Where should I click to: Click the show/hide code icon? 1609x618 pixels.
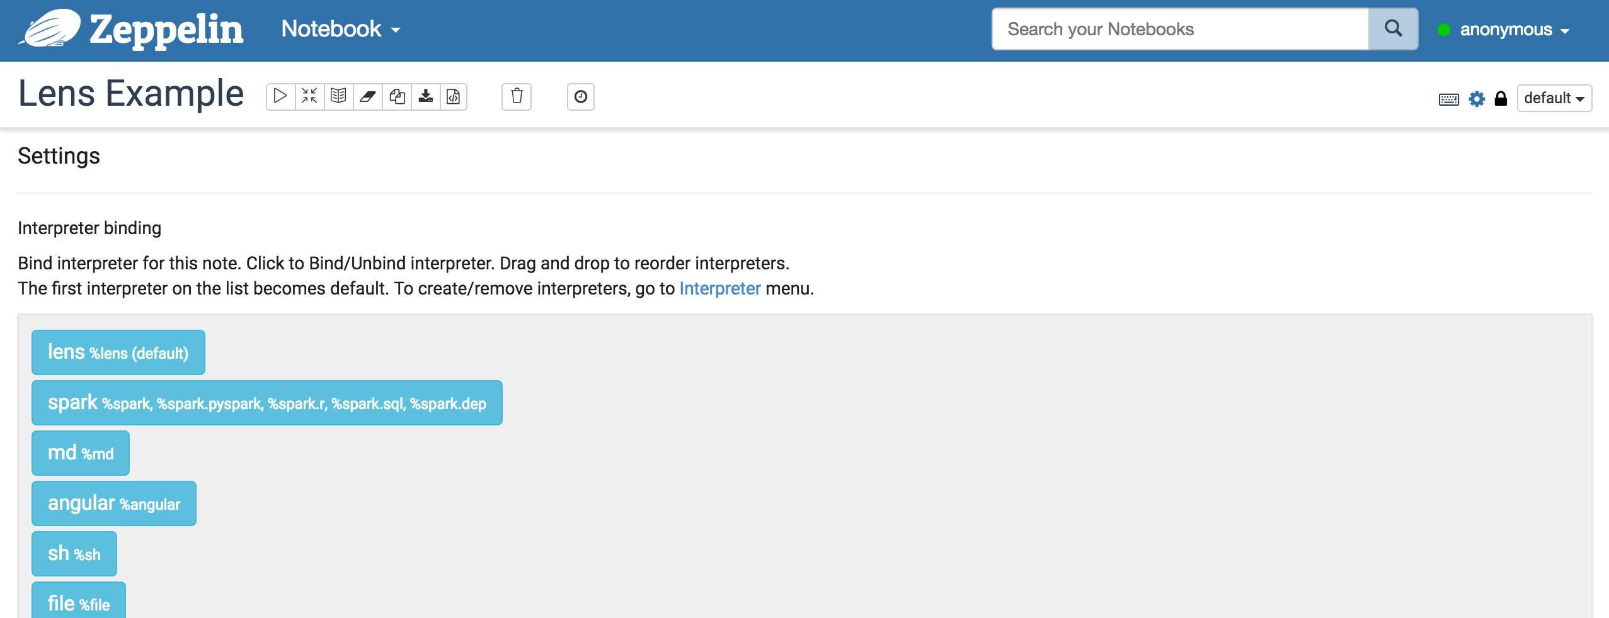coord(309,96)
